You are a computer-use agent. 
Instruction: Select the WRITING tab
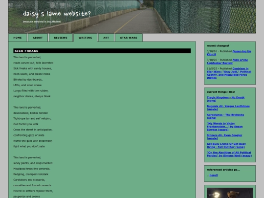[x=86, y=38]
